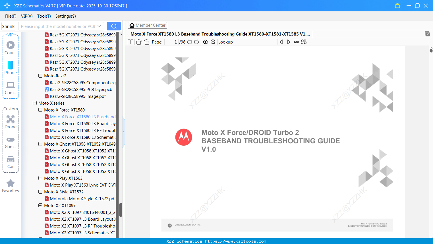Click the Member Center button
Screen dimensions: 433x244
point(147,25)
